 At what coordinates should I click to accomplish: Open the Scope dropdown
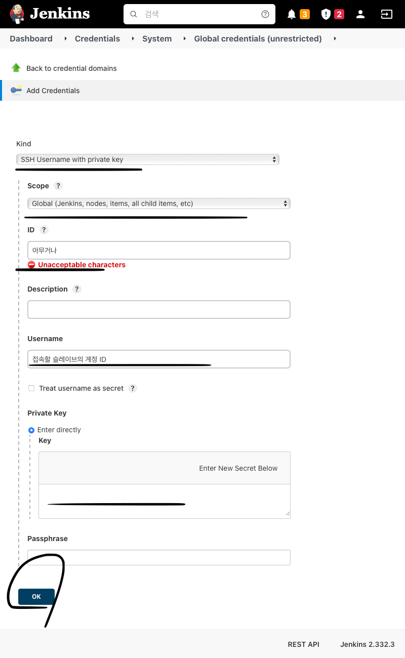[x=158, y=203]
